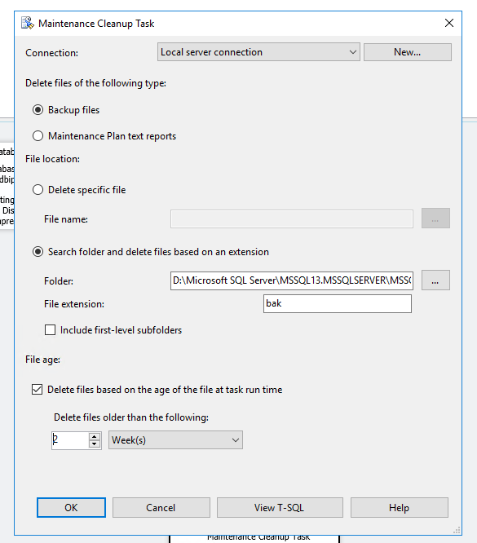This screenshot has width=477, height=543.
Task: Click 'Delete files older than the following:' text
Action: pos(131,417)
